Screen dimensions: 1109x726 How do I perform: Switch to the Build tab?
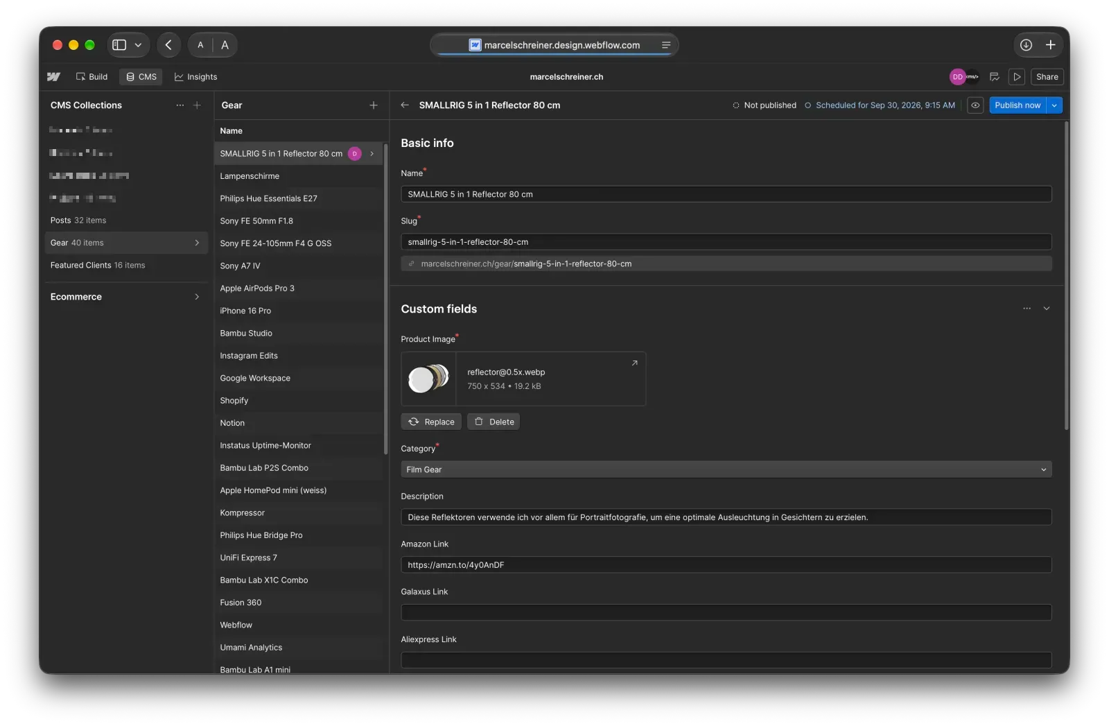pyautogui.click(x=91, y=77)
